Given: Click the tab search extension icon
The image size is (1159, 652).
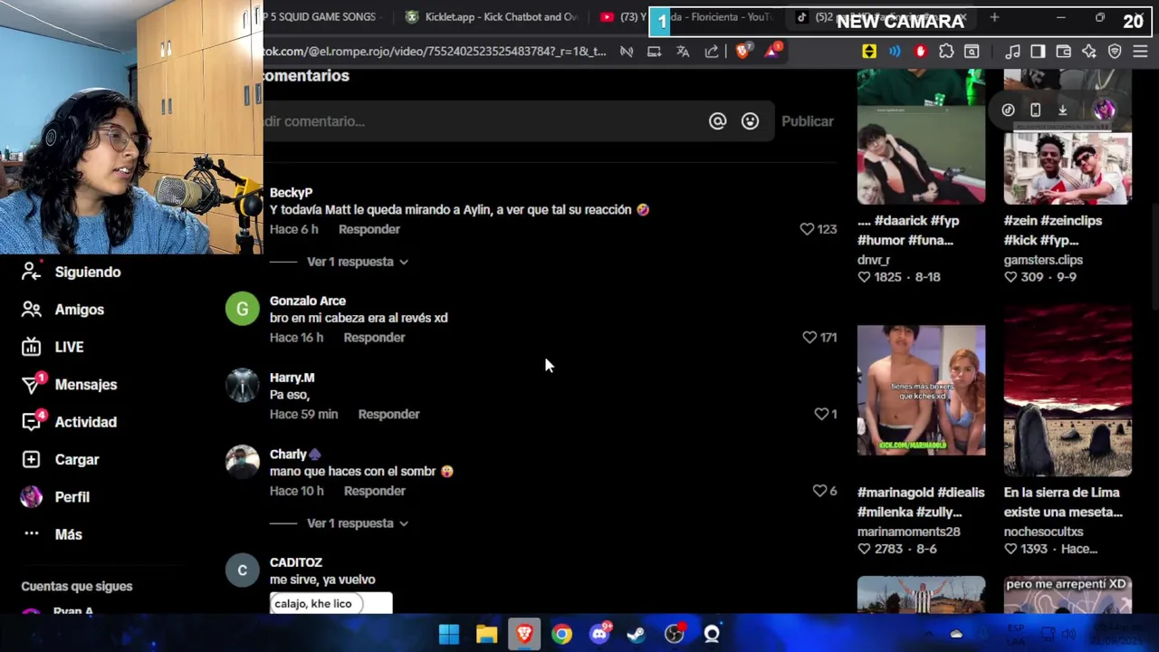Looking at the screenshot, I should click(x=972, y=52).
